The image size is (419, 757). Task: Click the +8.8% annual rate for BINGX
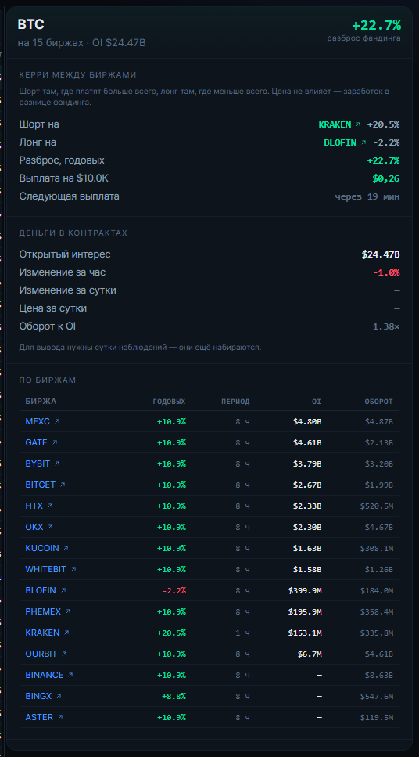pos(174,696)
